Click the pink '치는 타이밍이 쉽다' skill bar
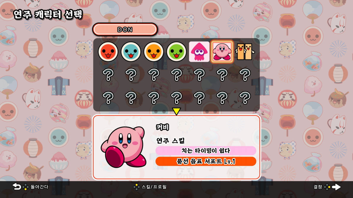Screen dimensions: 353x198 206,151
